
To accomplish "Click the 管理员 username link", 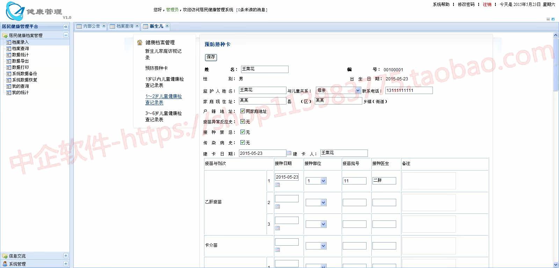I will tap(172, 10).
